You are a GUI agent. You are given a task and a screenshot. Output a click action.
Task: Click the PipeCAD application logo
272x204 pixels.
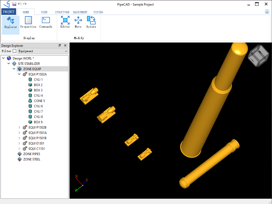pos(7,4)
